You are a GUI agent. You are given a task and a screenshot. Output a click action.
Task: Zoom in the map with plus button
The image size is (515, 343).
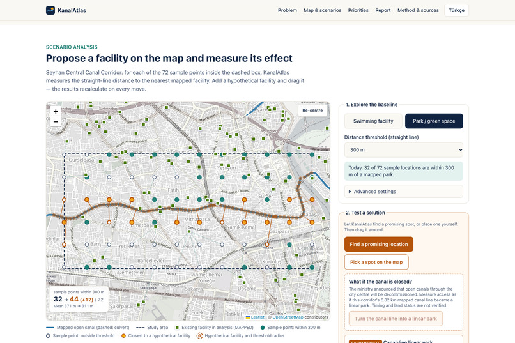click(x=56, y=111)
